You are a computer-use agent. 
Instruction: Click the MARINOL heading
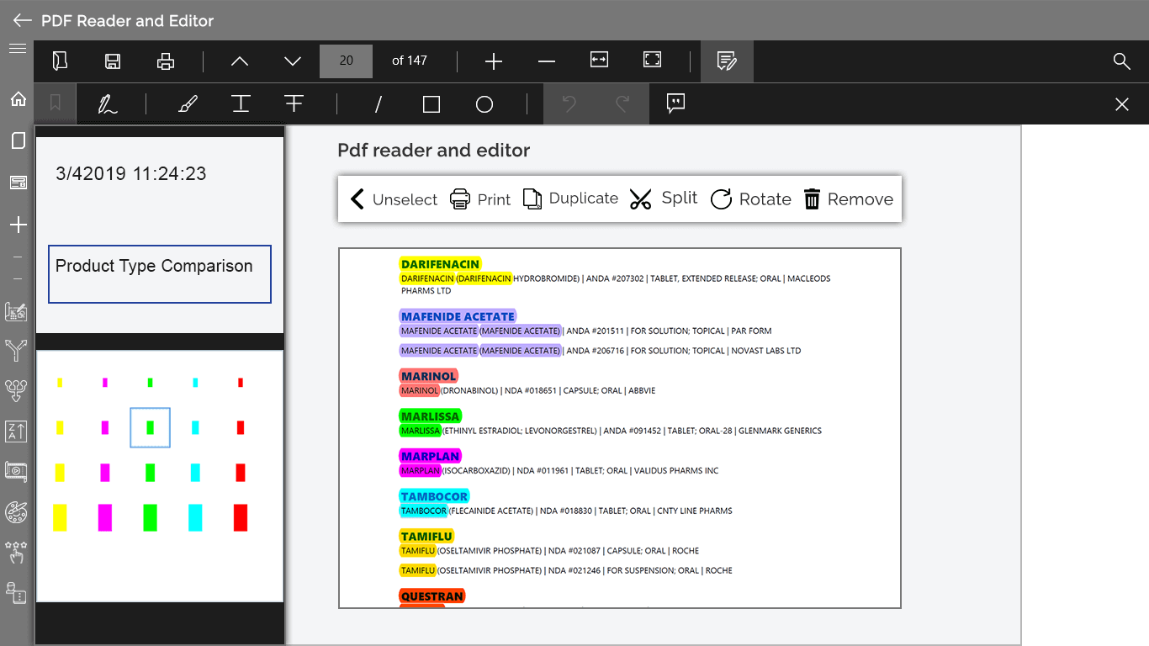tap(429, 376)
